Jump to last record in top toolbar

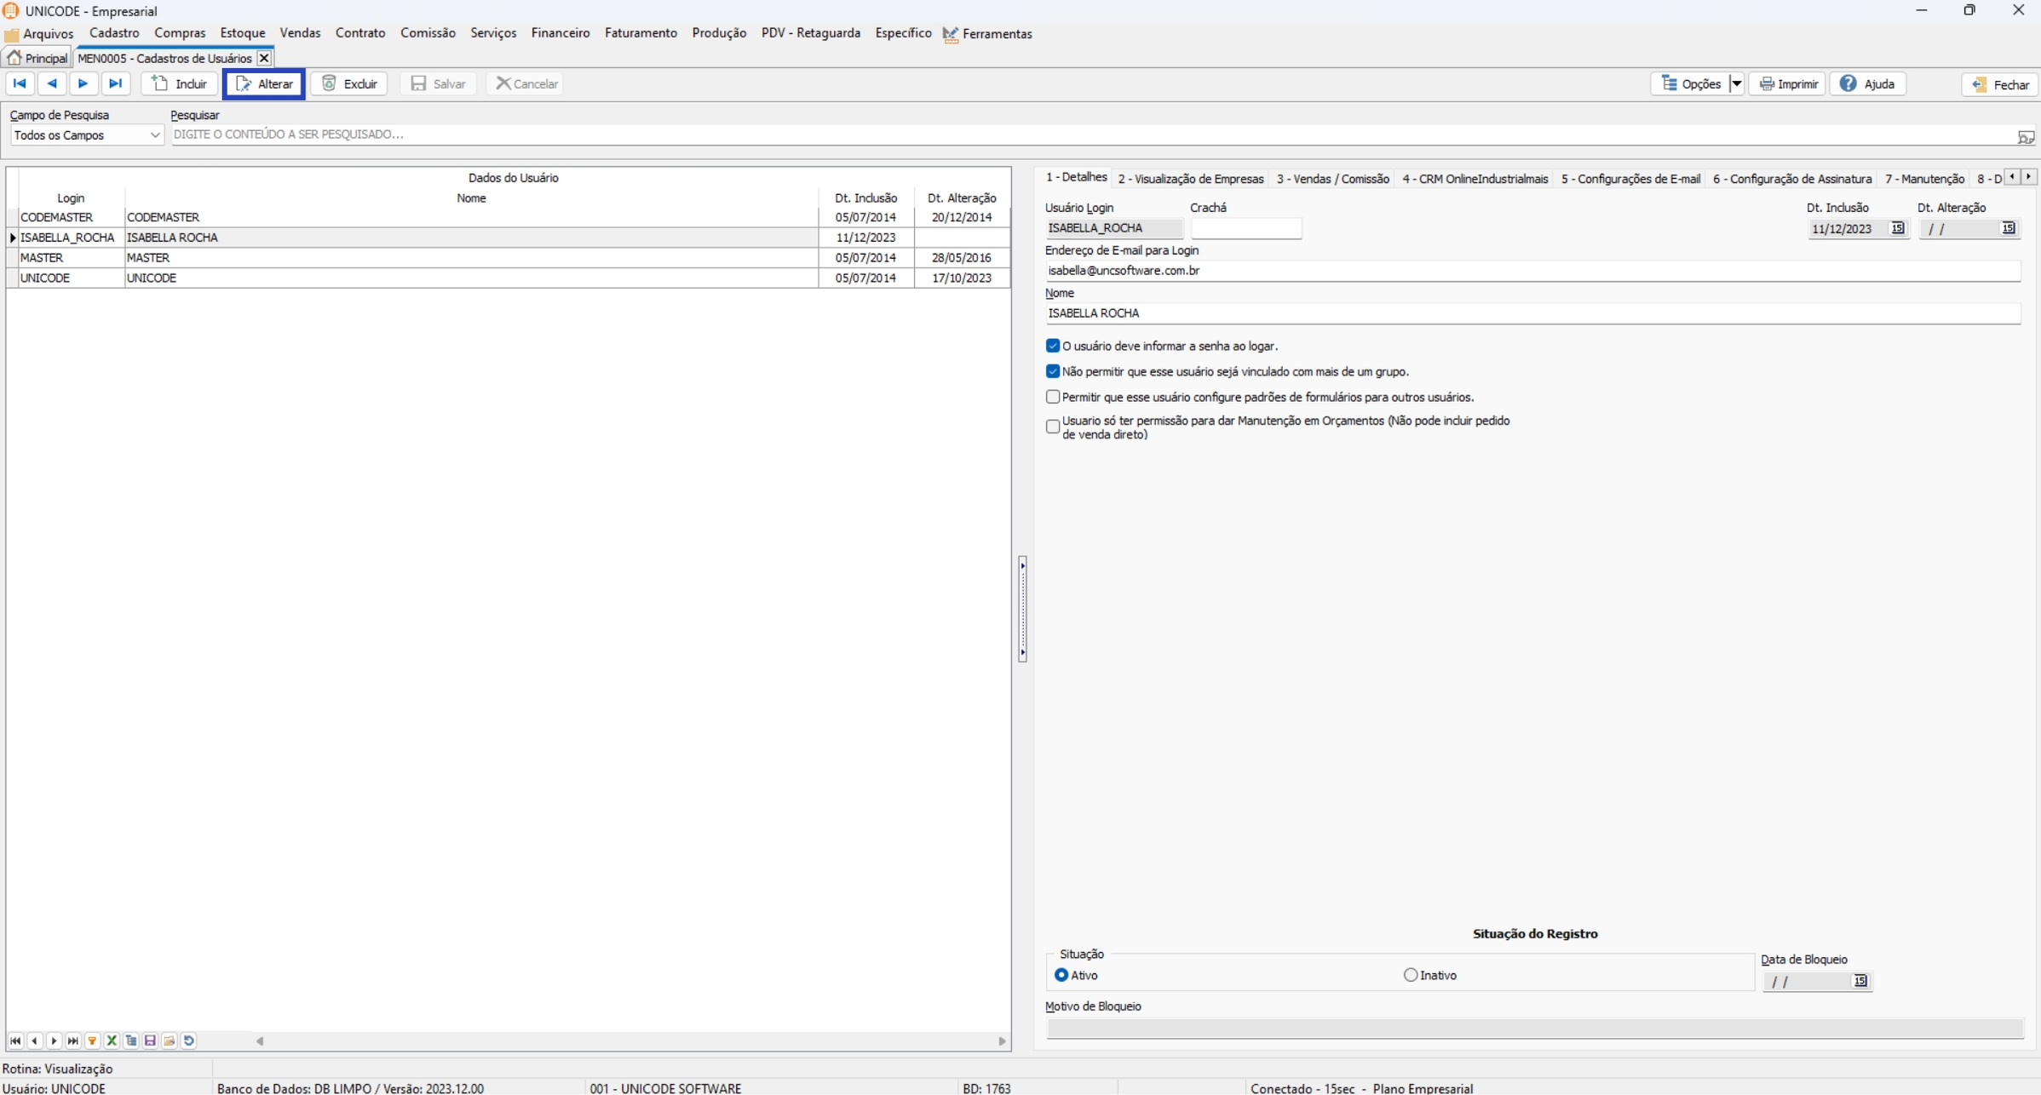tap(115, 83)
